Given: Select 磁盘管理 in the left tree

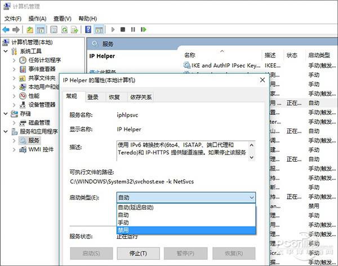Looking at the screenshot, I should coord(39,122).
